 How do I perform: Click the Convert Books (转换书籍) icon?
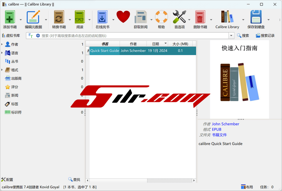(59, 17)
